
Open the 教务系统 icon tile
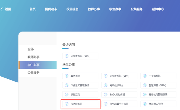click(67, 76)
